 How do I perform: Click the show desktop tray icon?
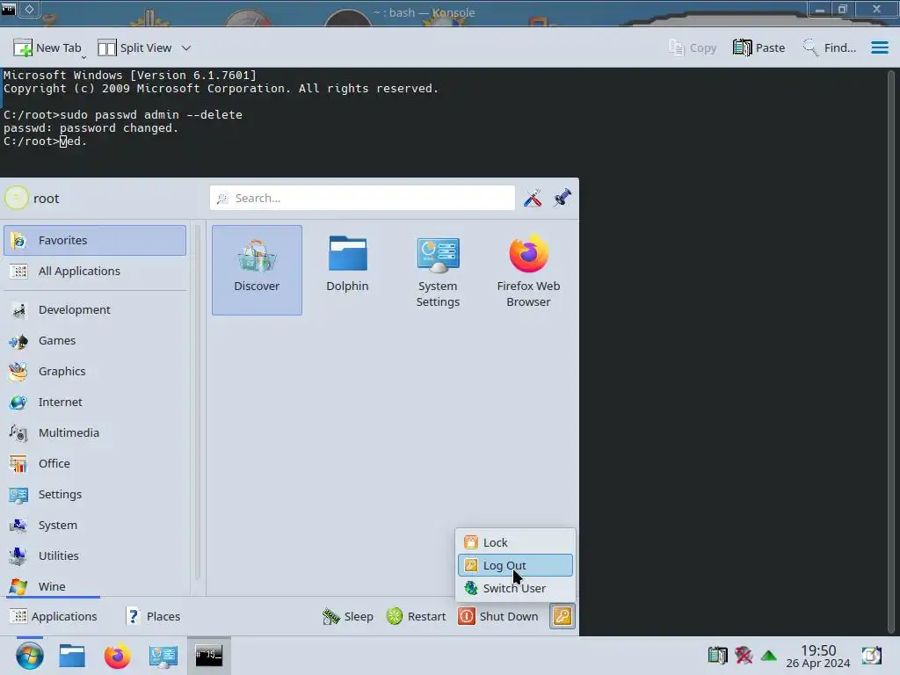[871, 655]
